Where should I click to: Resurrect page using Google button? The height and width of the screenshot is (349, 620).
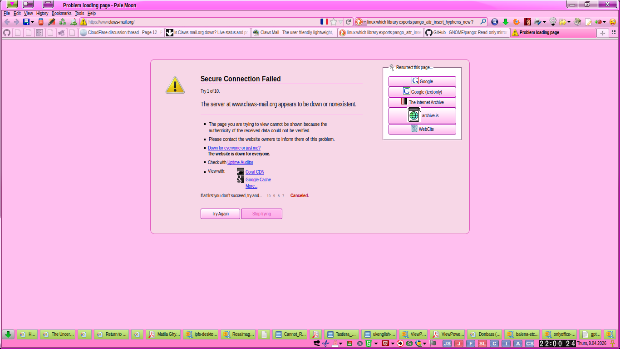click(422, 81)
